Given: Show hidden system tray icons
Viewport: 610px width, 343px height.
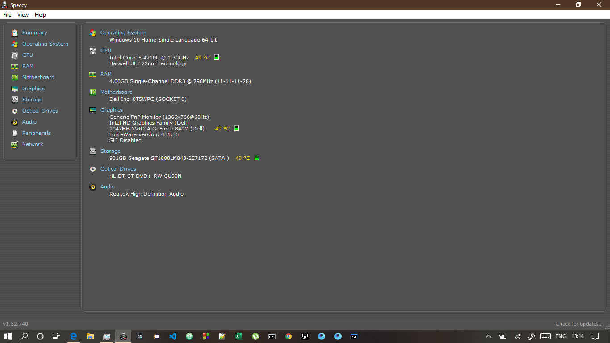Looking at the screenshot, I should pyautogui.click(x=488, y=336).
